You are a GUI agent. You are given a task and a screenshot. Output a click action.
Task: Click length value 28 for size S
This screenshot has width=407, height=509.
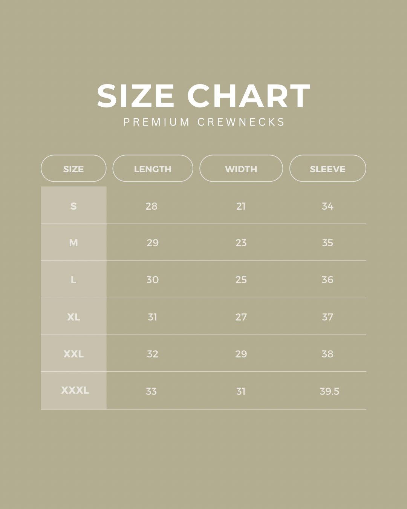coord(151,206)
